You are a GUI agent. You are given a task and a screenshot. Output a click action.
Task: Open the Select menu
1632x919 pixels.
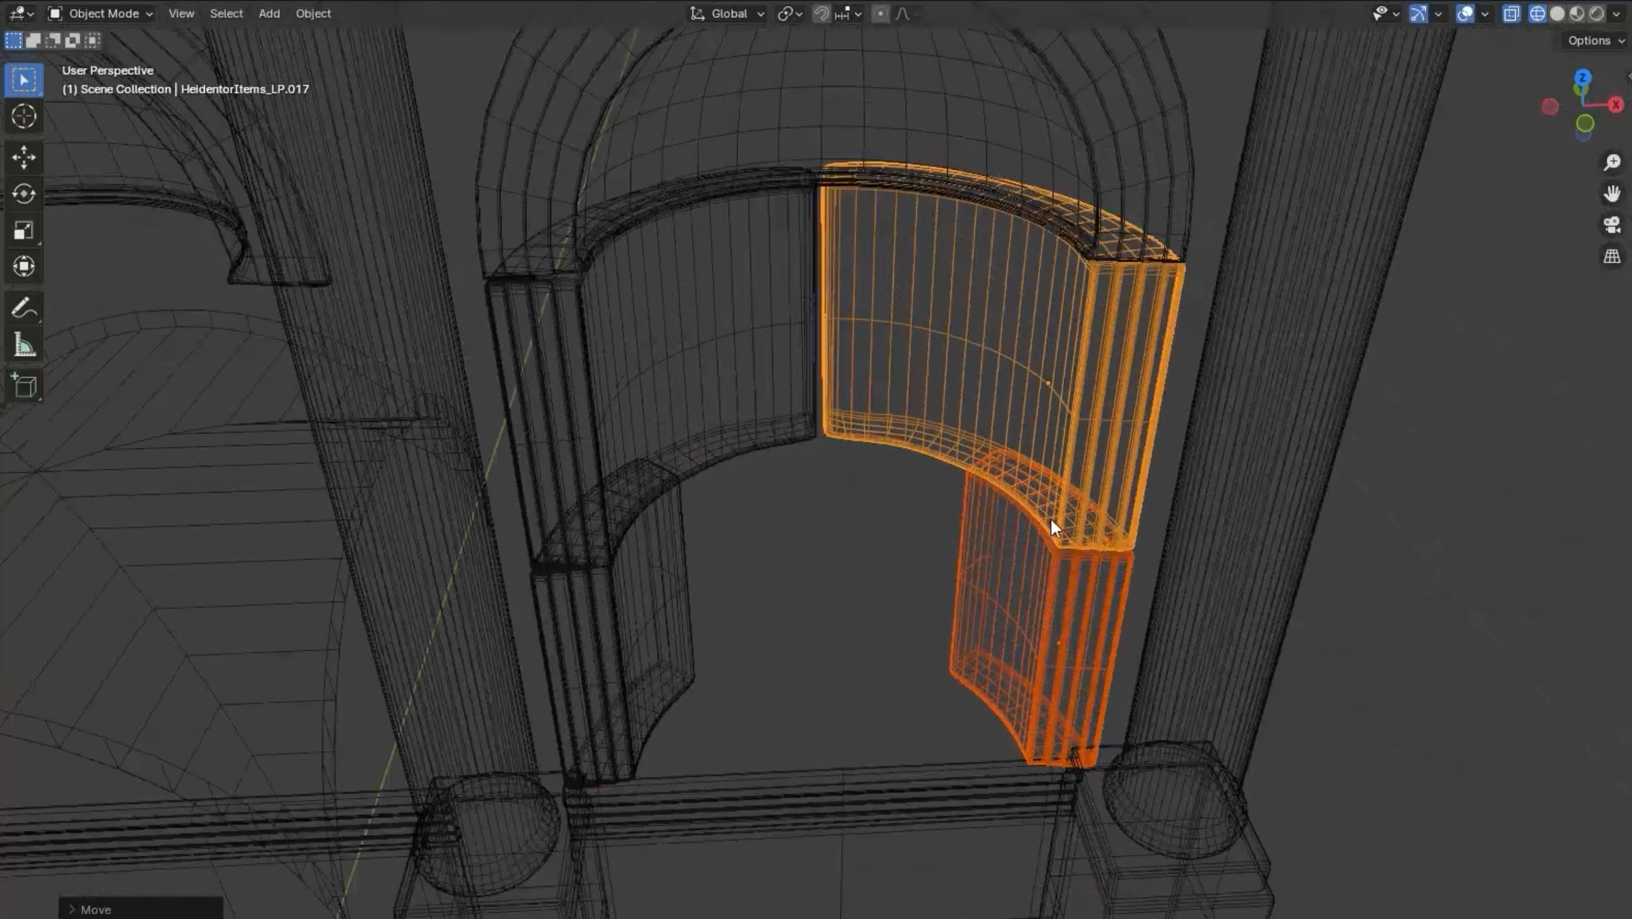[x=226, y=13]
